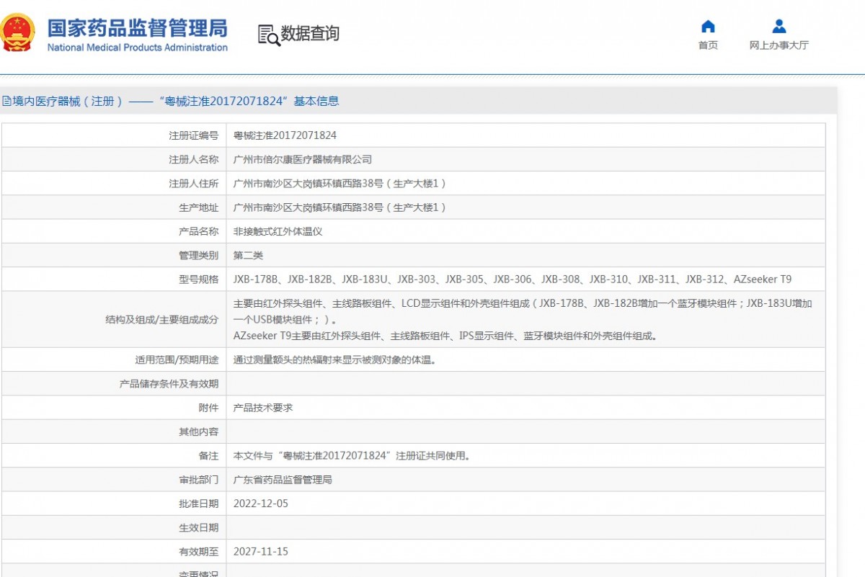The width and height of the screenshot is (865, 577).
Task: Click 国家药品监督管理局 site title
Action: pyautogui.click(x=137, y=27)
